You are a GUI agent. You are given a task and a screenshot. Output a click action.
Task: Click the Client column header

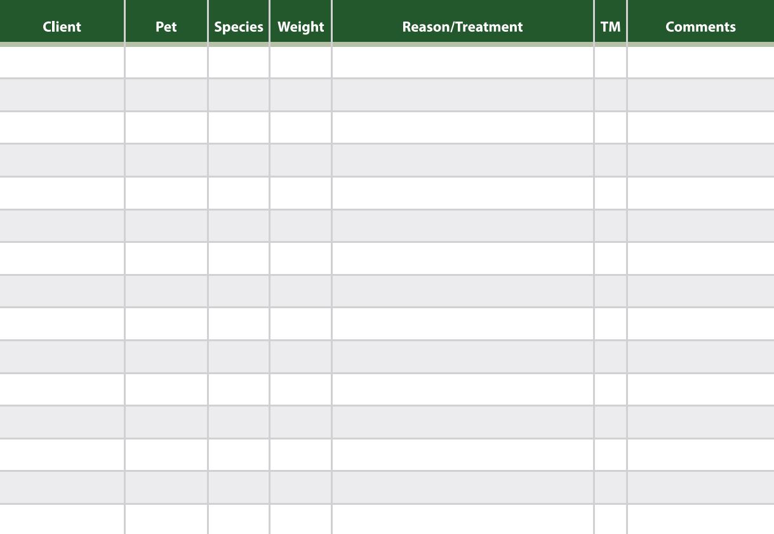click(x=62, y=27)
